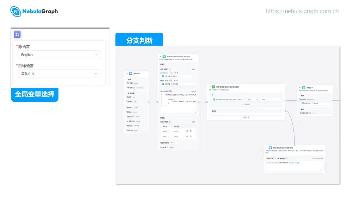Click the ELSE branch output port
The height and width of the screenshot is (198, 351).
pyautogui.click(x=285, y=111)
